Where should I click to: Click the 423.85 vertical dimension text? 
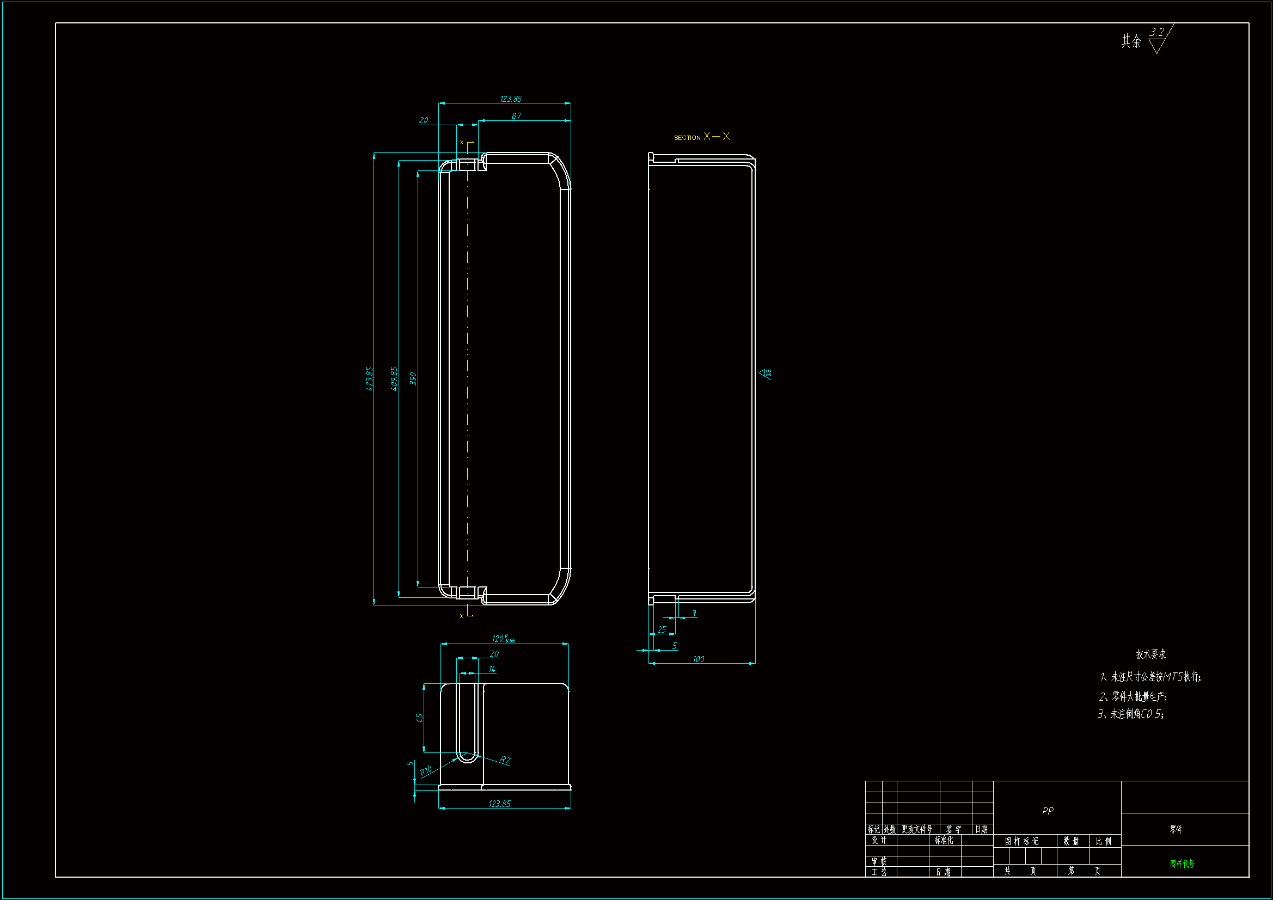[370, 379]
